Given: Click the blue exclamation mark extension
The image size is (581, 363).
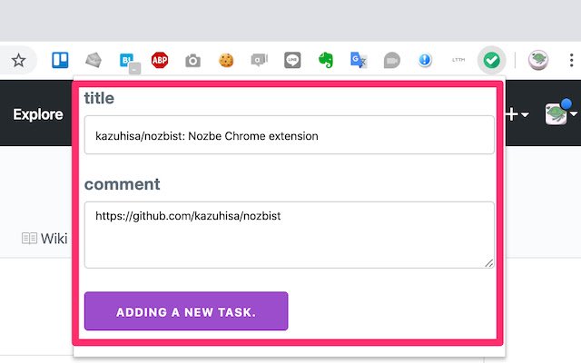Looking at the screenshot, I should [x=425, y=60].
